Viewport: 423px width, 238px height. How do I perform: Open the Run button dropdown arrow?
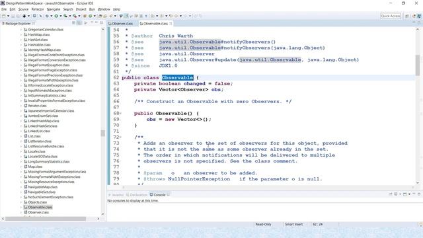coord(60,16)
